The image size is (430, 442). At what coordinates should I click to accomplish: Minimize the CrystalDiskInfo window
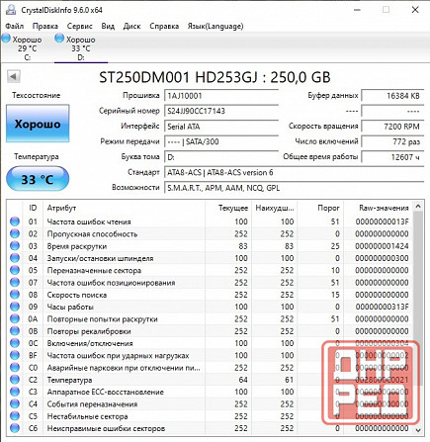click(357, 10)
